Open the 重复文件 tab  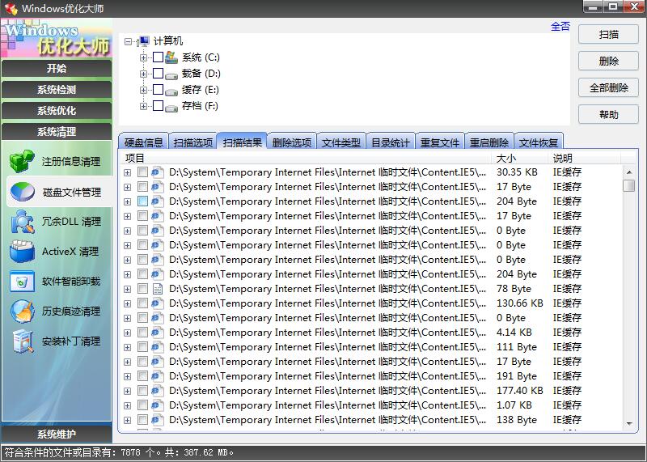[x=440, y=142]
